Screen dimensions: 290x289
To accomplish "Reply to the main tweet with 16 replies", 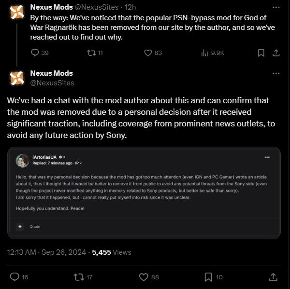I will pyautogui.click(x=14, y=276).
